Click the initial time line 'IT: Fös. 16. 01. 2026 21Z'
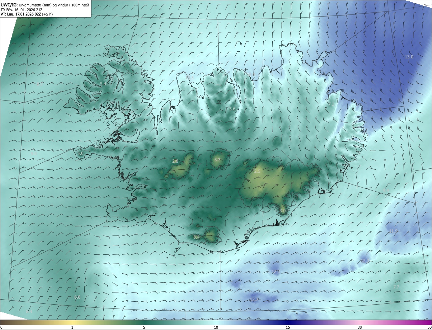The width and height of the screenshot is (432, 330). [21, 10]
